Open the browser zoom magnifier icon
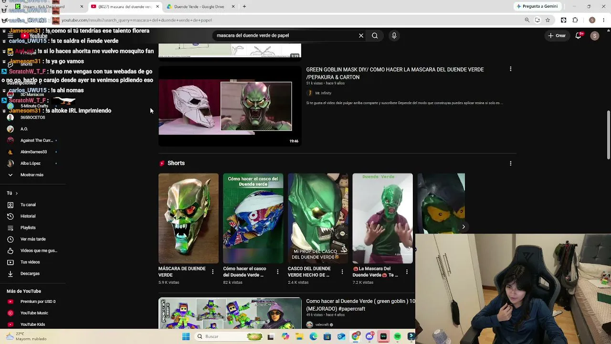The image size is (611, 344). coord(527,20)
